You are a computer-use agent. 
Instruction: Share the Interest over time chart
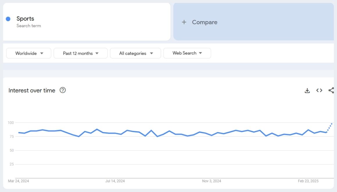tap(331, 90)
